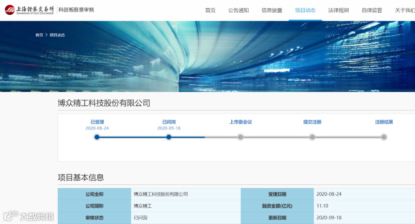
Task: Click the 提交注册 timeline dot
Action: coord(312,137)
